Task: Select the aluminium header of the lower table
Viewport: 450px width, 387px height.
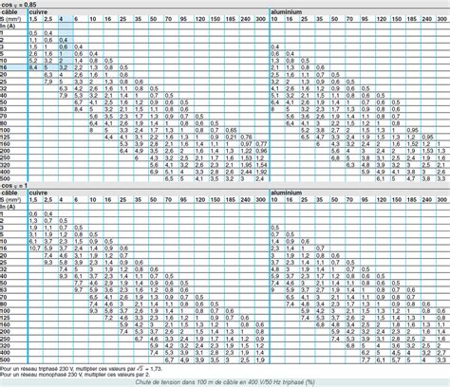Action: click(287, 193)
